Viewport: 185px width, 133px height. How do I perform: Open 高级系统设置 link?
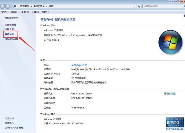11,39
